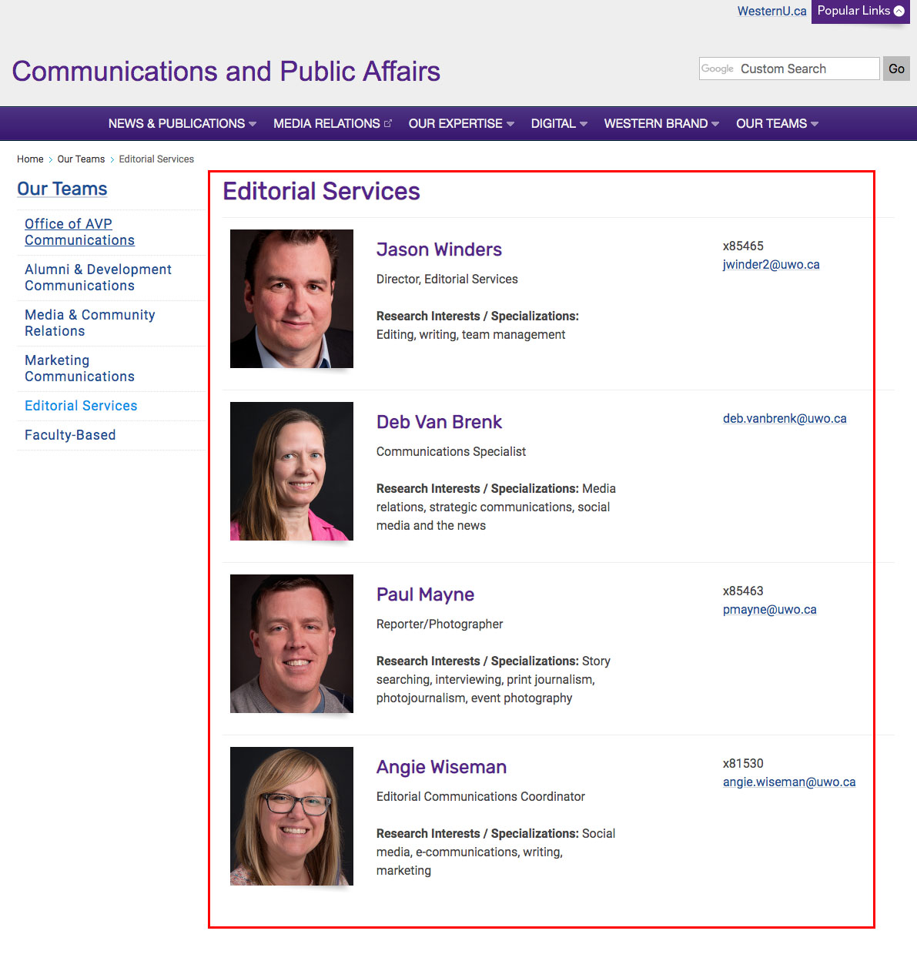Click the Popular Links chevron icon
This screenshot has width=917, height=961.
[x=899, y=11]
